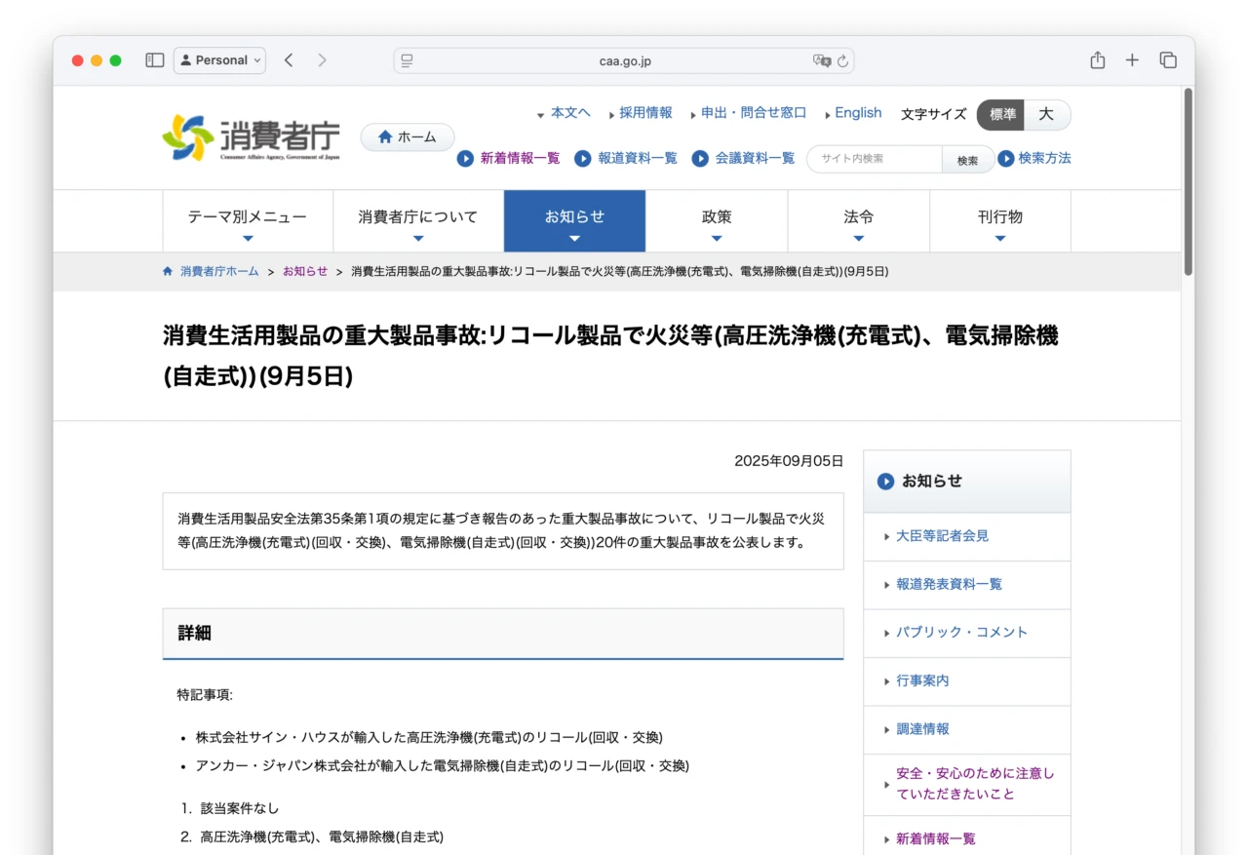Expand the 消費者庁について menu
The height and width of the screenshot is (855, 1248).
point(418,221)
